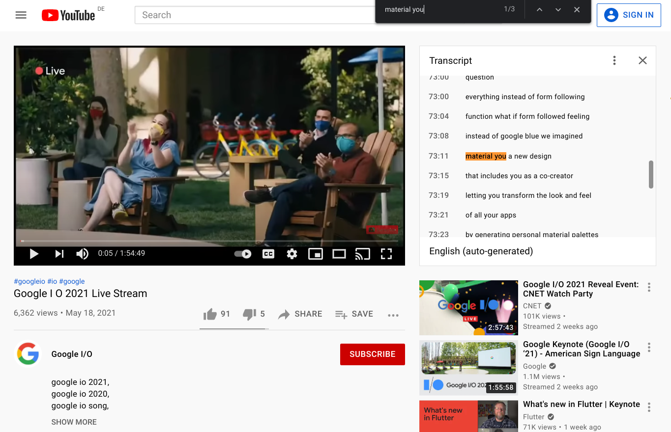Image resolution: width=671 pixels, height=432 pixels.
Task: Open the Transcript options menu
Action: [614, 60]
